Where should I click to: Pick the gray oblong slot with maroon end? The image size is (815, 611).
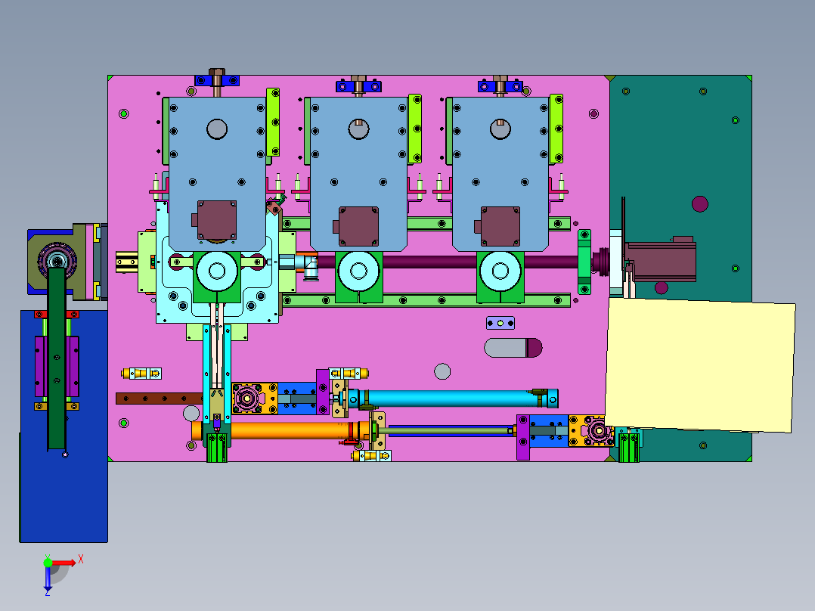[513, 348]
